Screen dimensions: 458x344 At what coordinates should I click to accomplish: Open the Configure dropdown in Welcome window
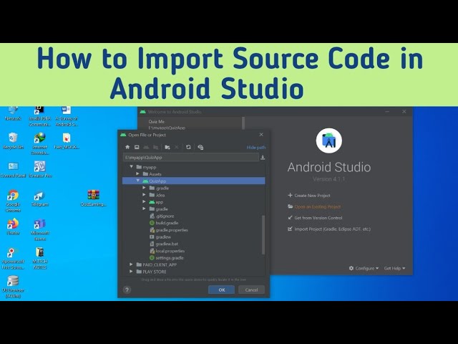(364, 268)
